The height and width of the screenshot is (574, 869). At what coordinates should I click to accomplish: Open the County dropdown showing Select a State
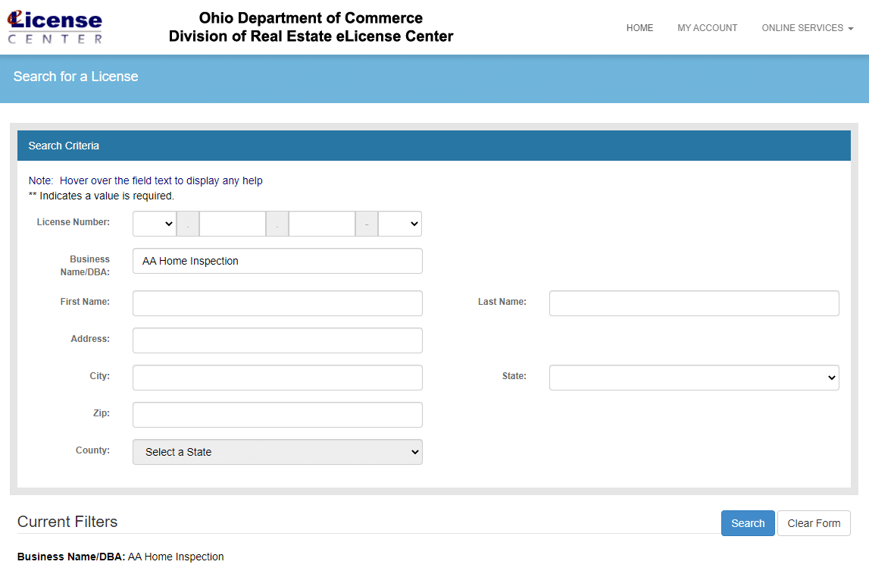tap(277, 451)
